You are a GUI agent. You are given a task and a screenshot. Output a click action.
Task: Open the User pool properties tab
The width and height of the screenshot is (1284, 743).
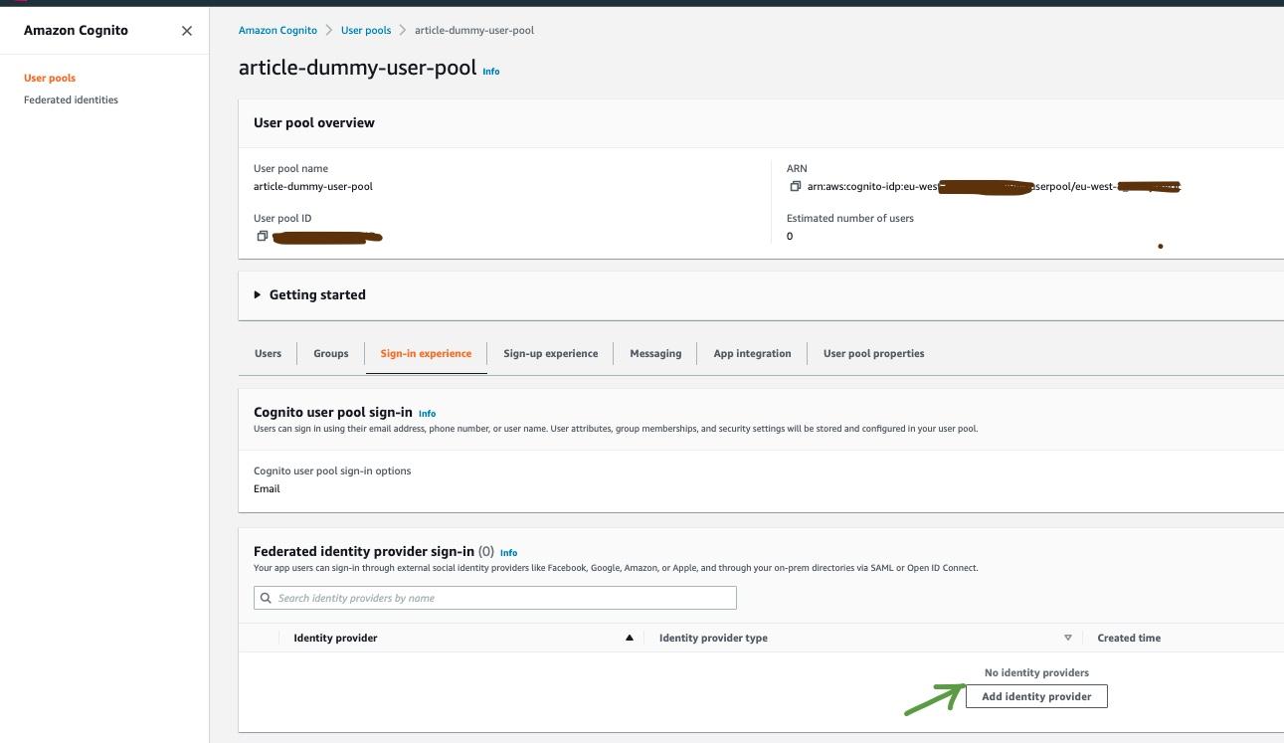coord(873,353)
